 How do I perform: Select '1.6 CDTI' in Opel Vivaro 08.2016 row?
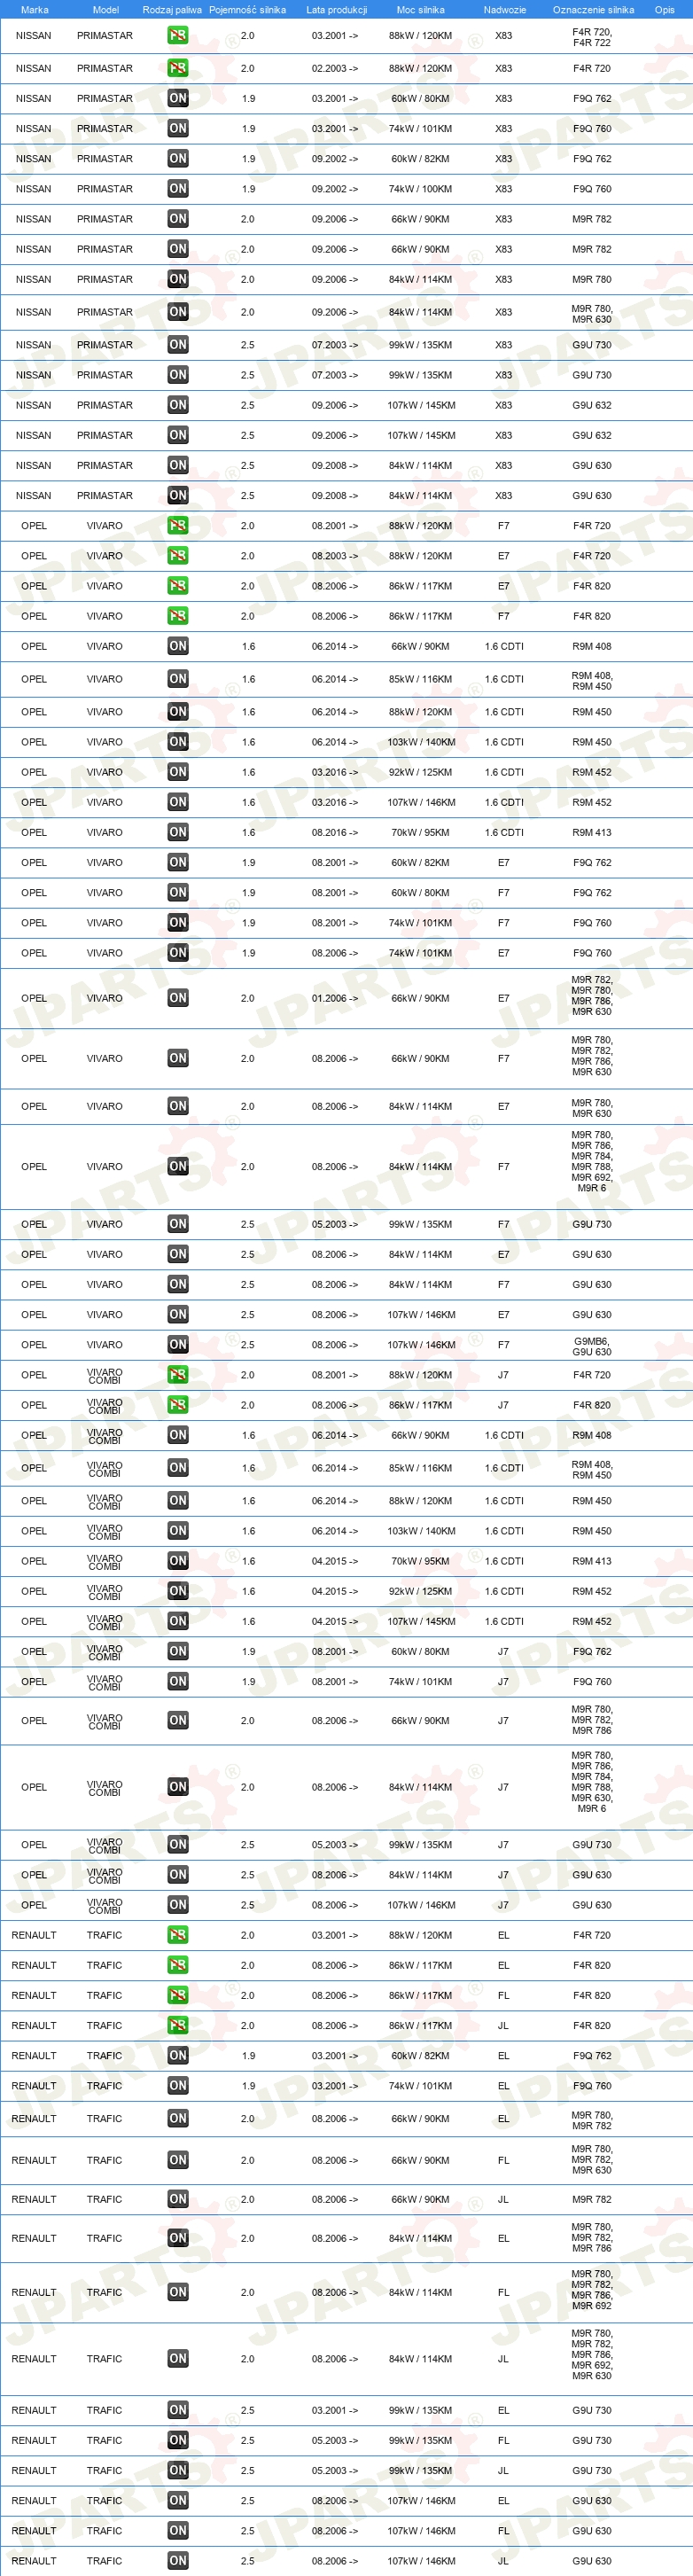click(x=504, y=832)
